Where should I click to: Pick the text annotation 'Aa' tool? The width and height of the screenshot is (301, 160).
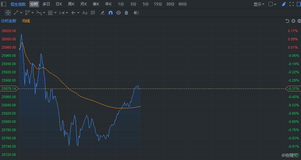pos(85,13)
